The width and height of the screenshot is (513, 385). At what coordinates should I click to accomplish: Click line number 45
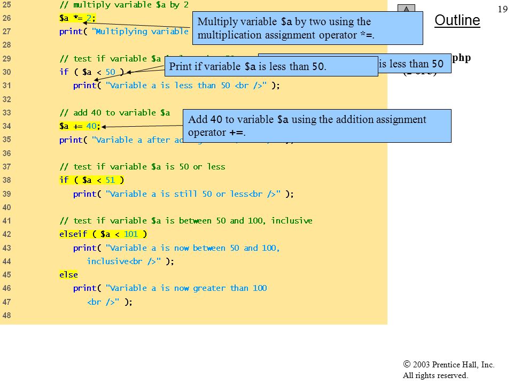[x=6, y=275]
